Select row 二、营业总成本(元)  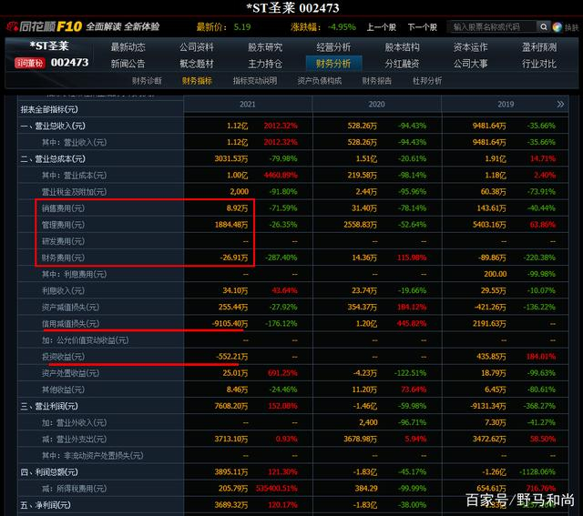click(x=293, y=159)
